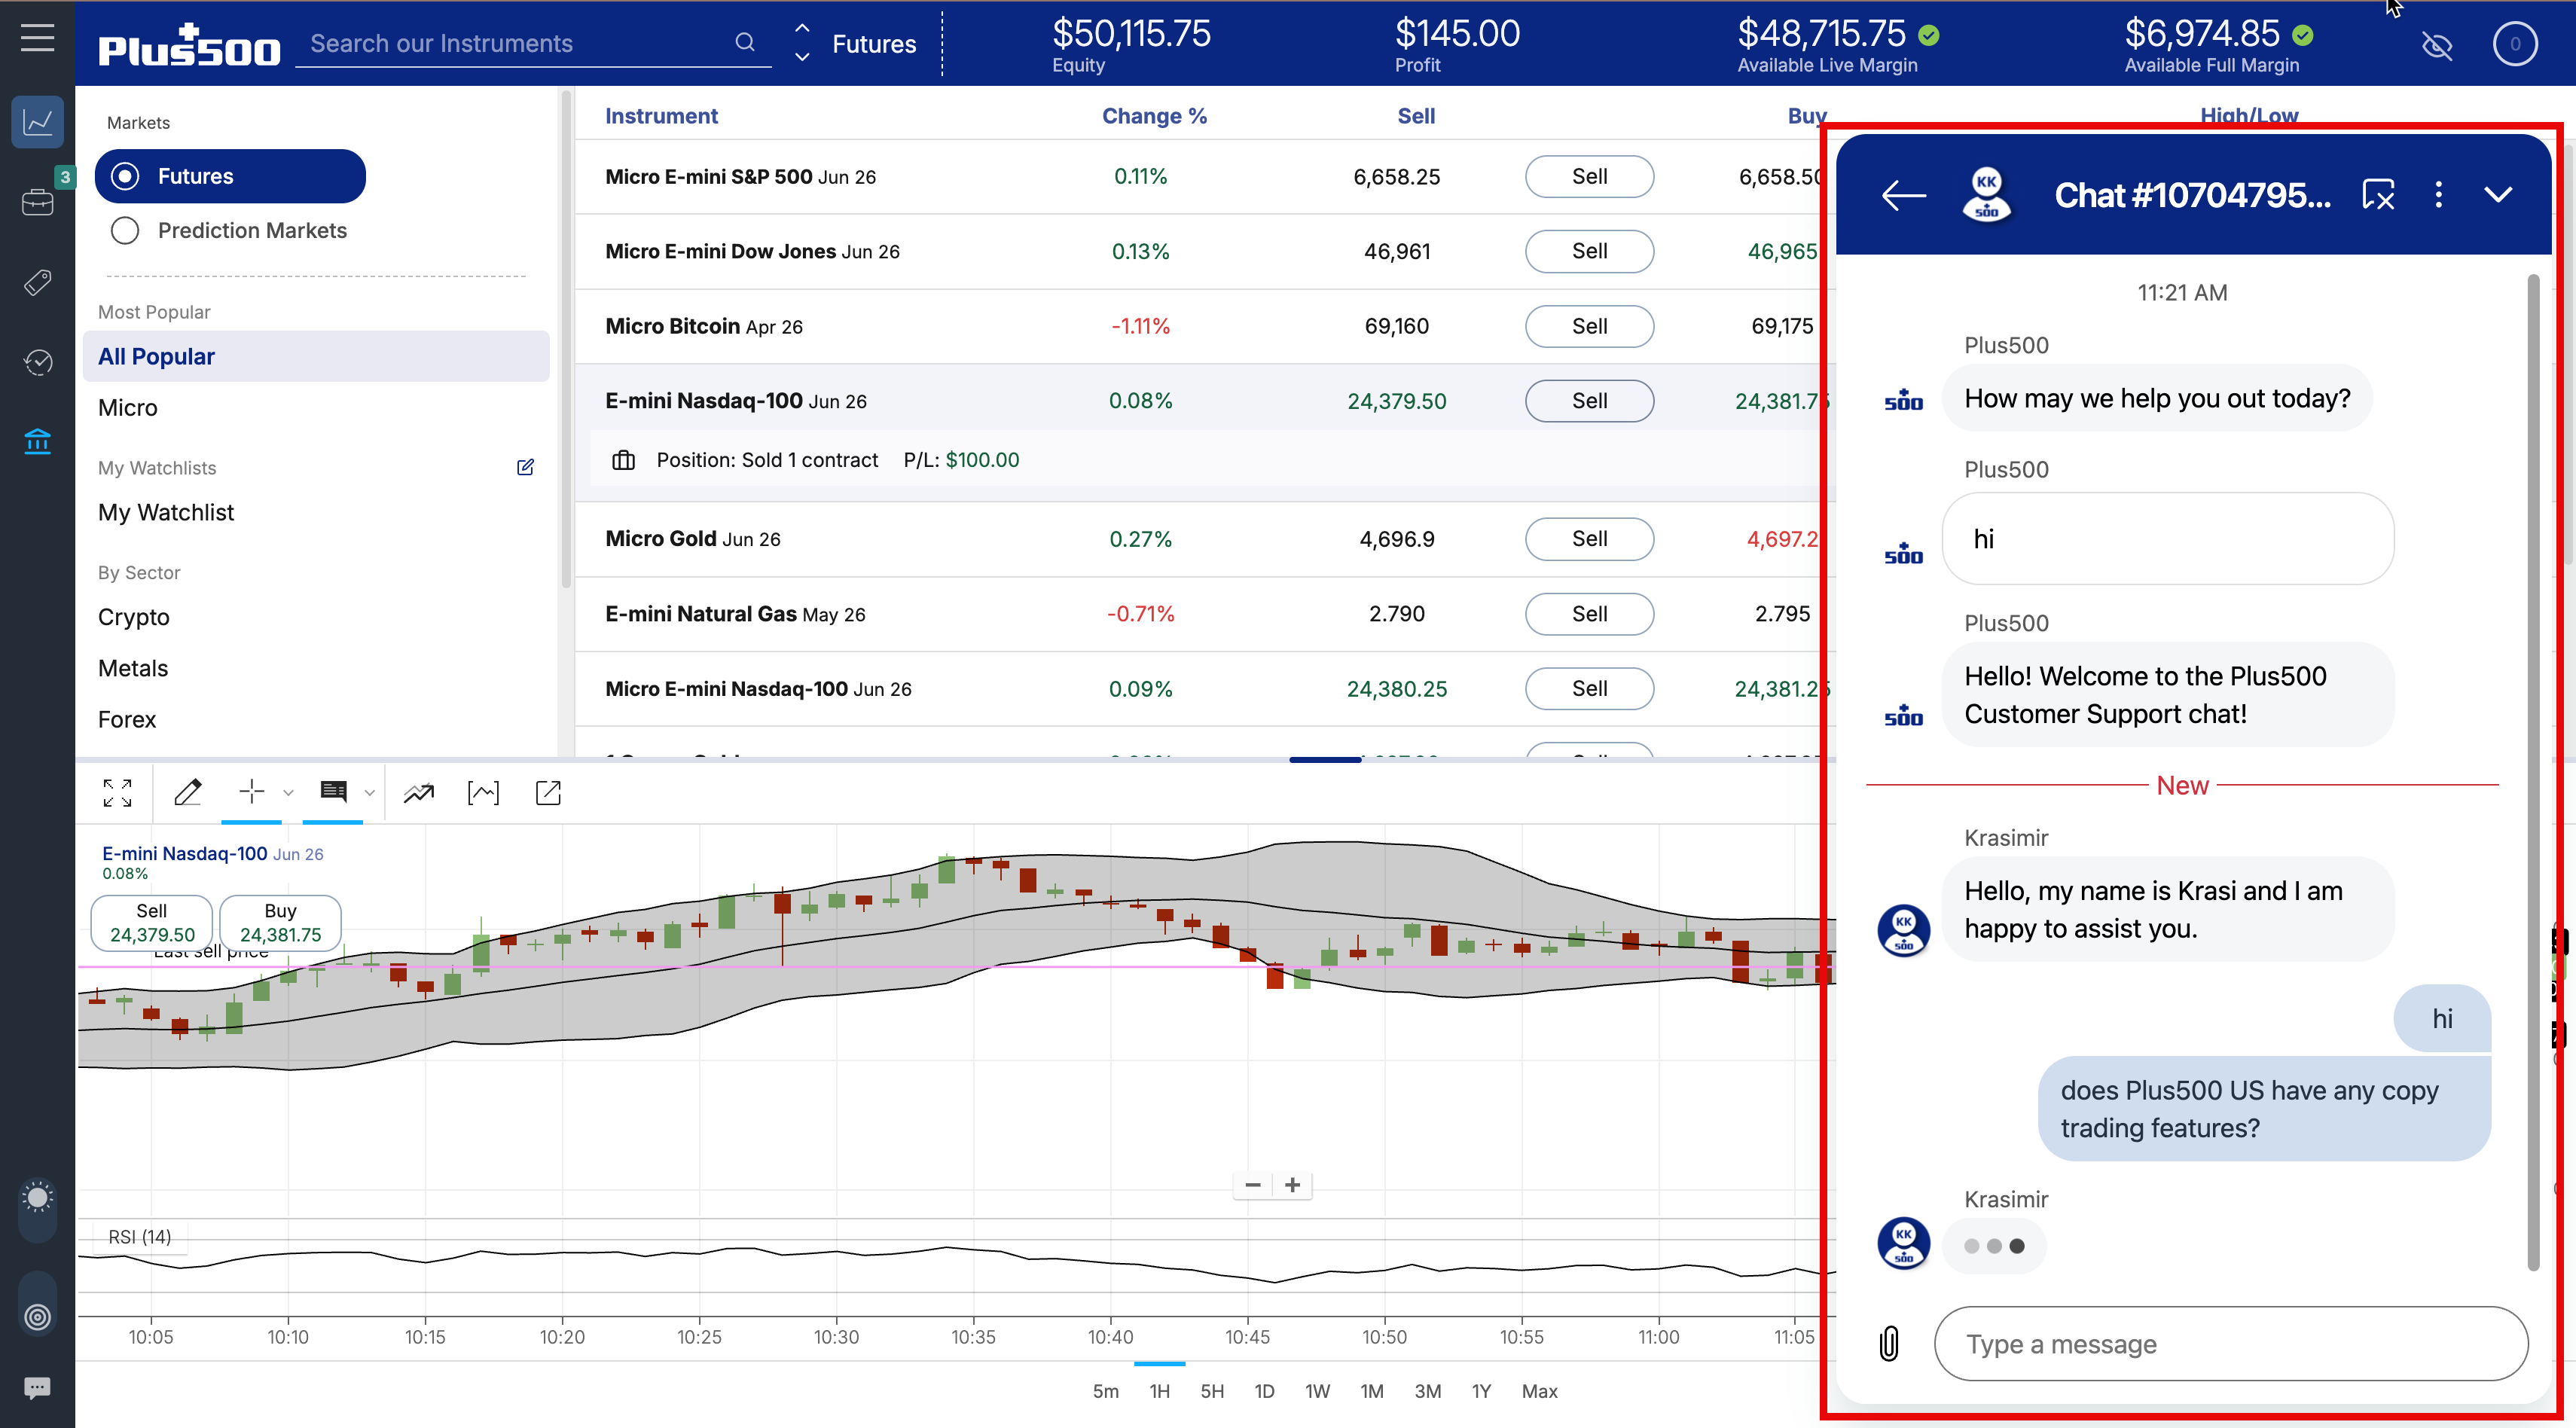The width and height of the screenshot is (2576, 1428).
Task: Open the live chat icon at sidebar bottom
Action: (x=37, y=1388)
